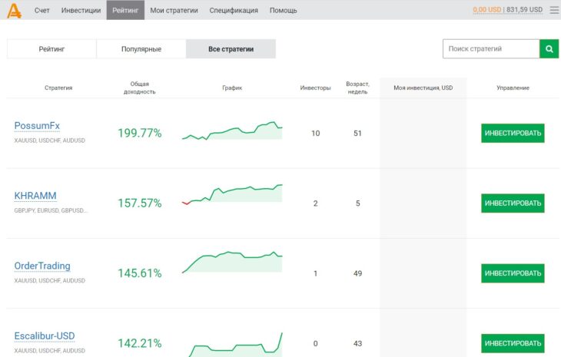Click the Стратегия column header
The image size is (561, 357).
point(58,88)
